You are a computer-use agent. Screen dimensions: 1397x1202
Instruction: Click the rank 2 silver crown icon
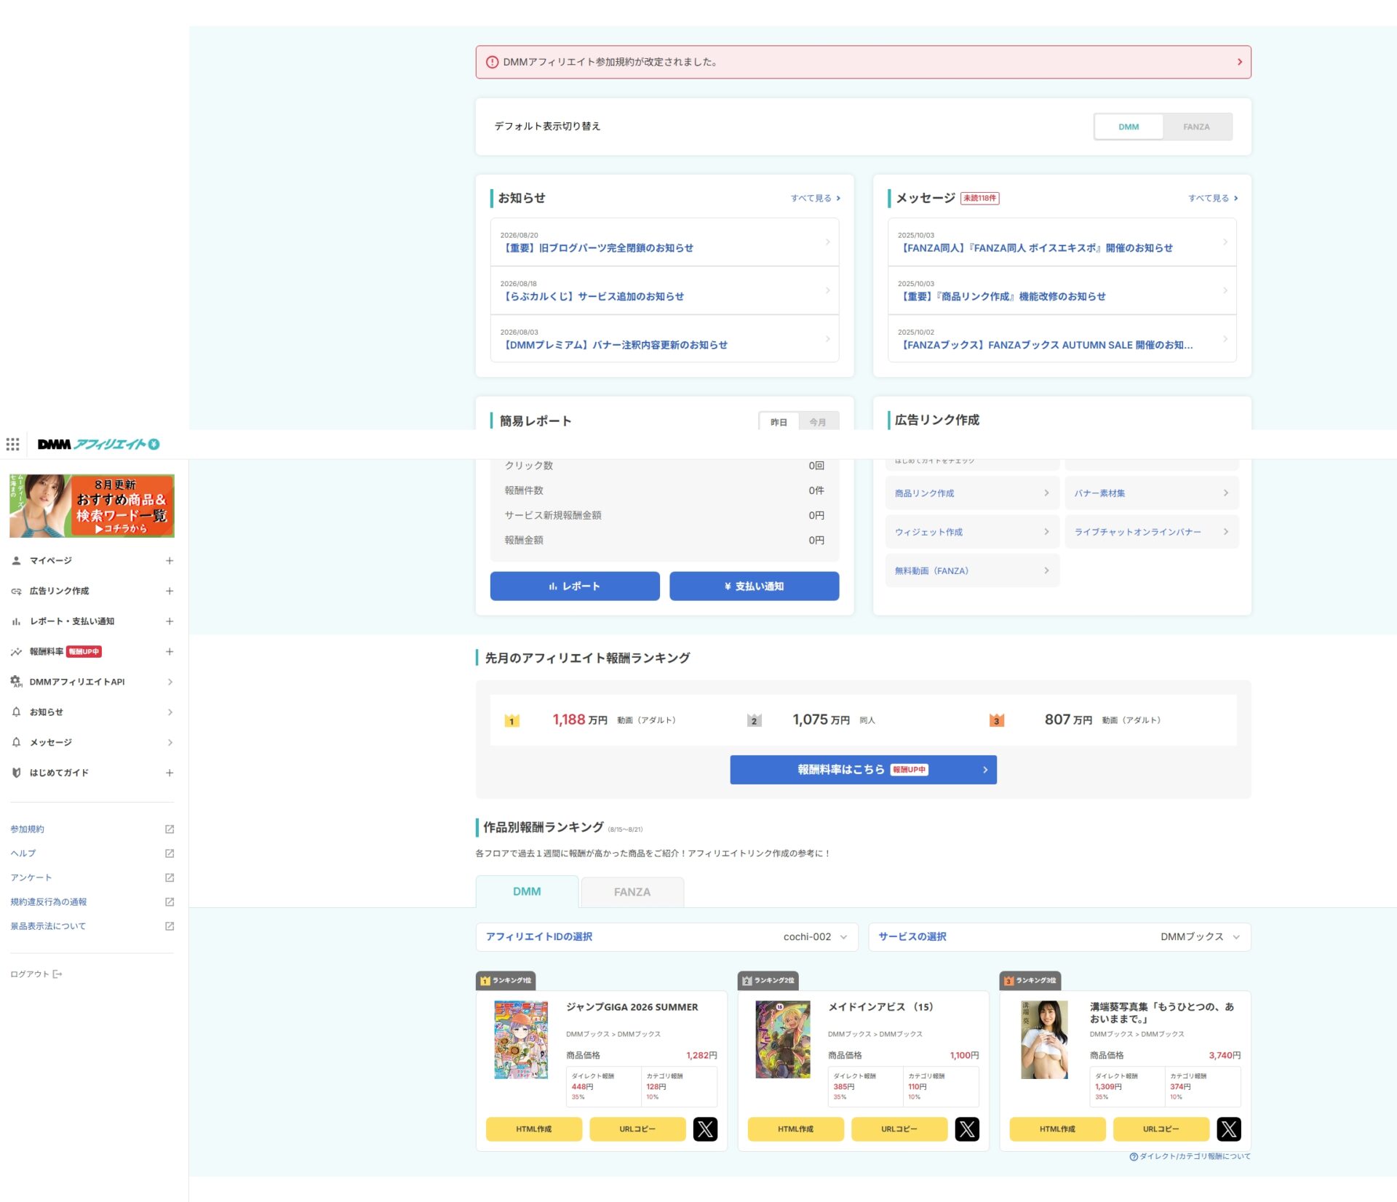click(x=755, y=720)
